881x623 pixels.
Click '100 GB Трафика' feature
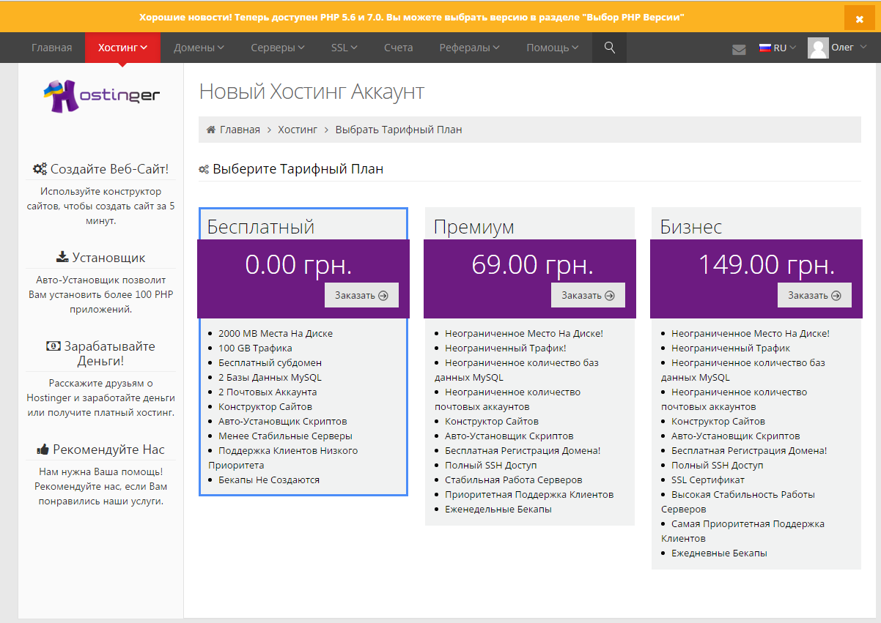click(255, 348)
